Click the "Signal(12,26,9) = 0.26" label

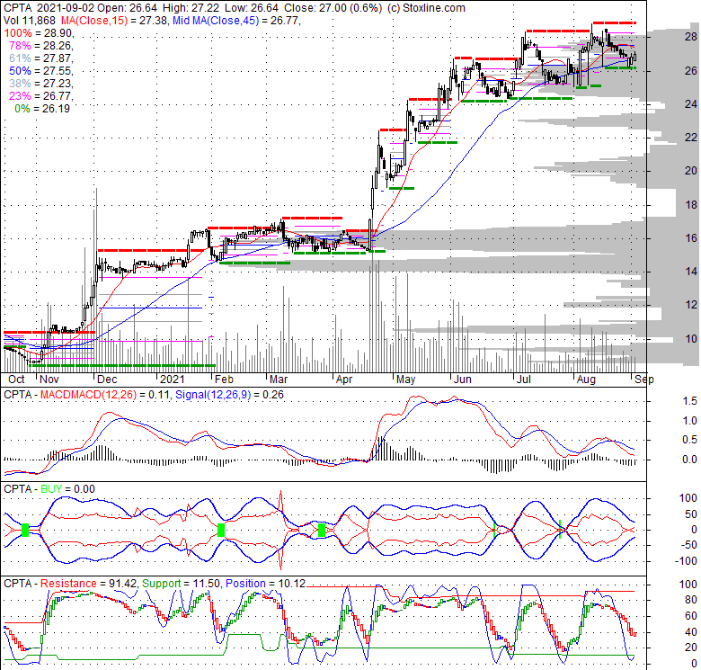[229, 395]
